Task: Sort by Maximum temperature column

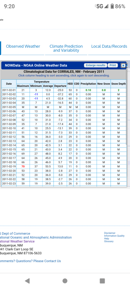Action: (23, 86)
